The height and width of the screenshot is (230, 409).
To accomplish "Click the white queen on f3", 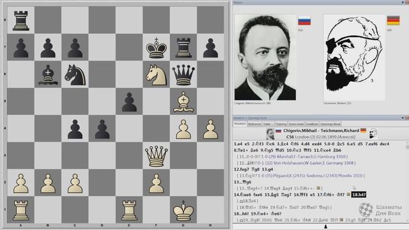I will point(156,156).
